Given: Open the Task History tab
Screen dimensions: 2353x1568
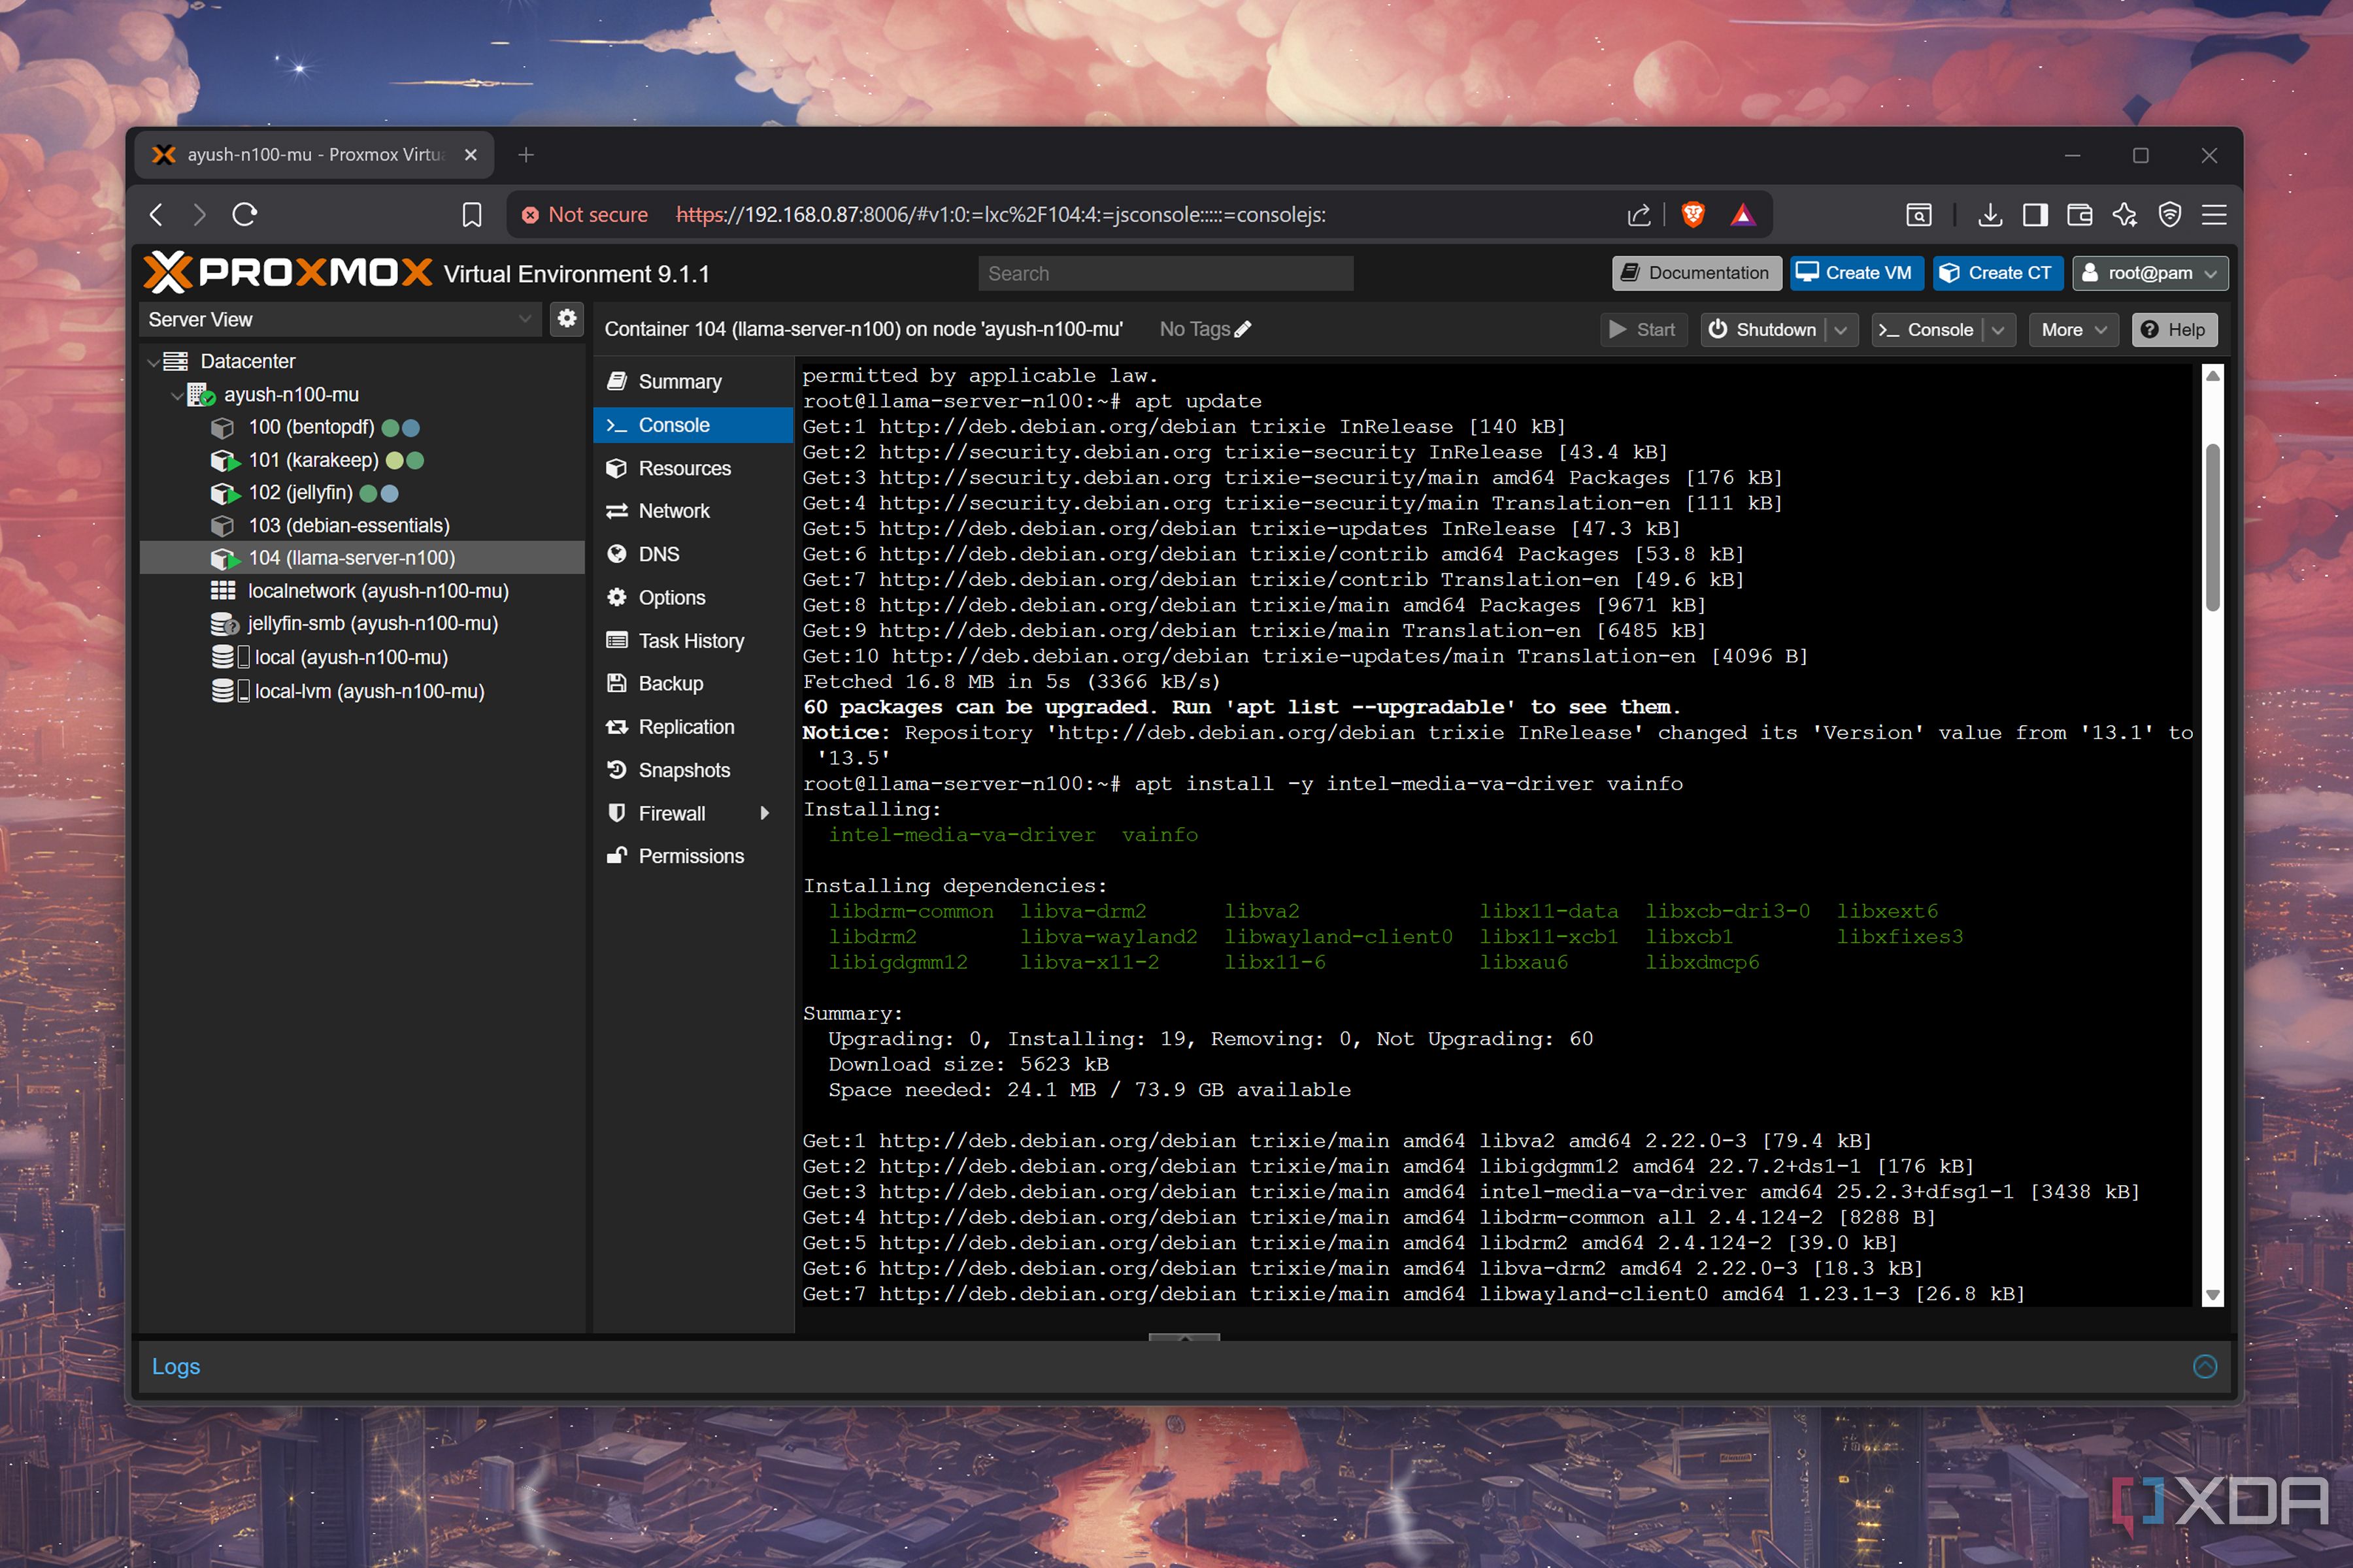Looking at the screenshot, I should pyautogui.click(x=693, y=640).
